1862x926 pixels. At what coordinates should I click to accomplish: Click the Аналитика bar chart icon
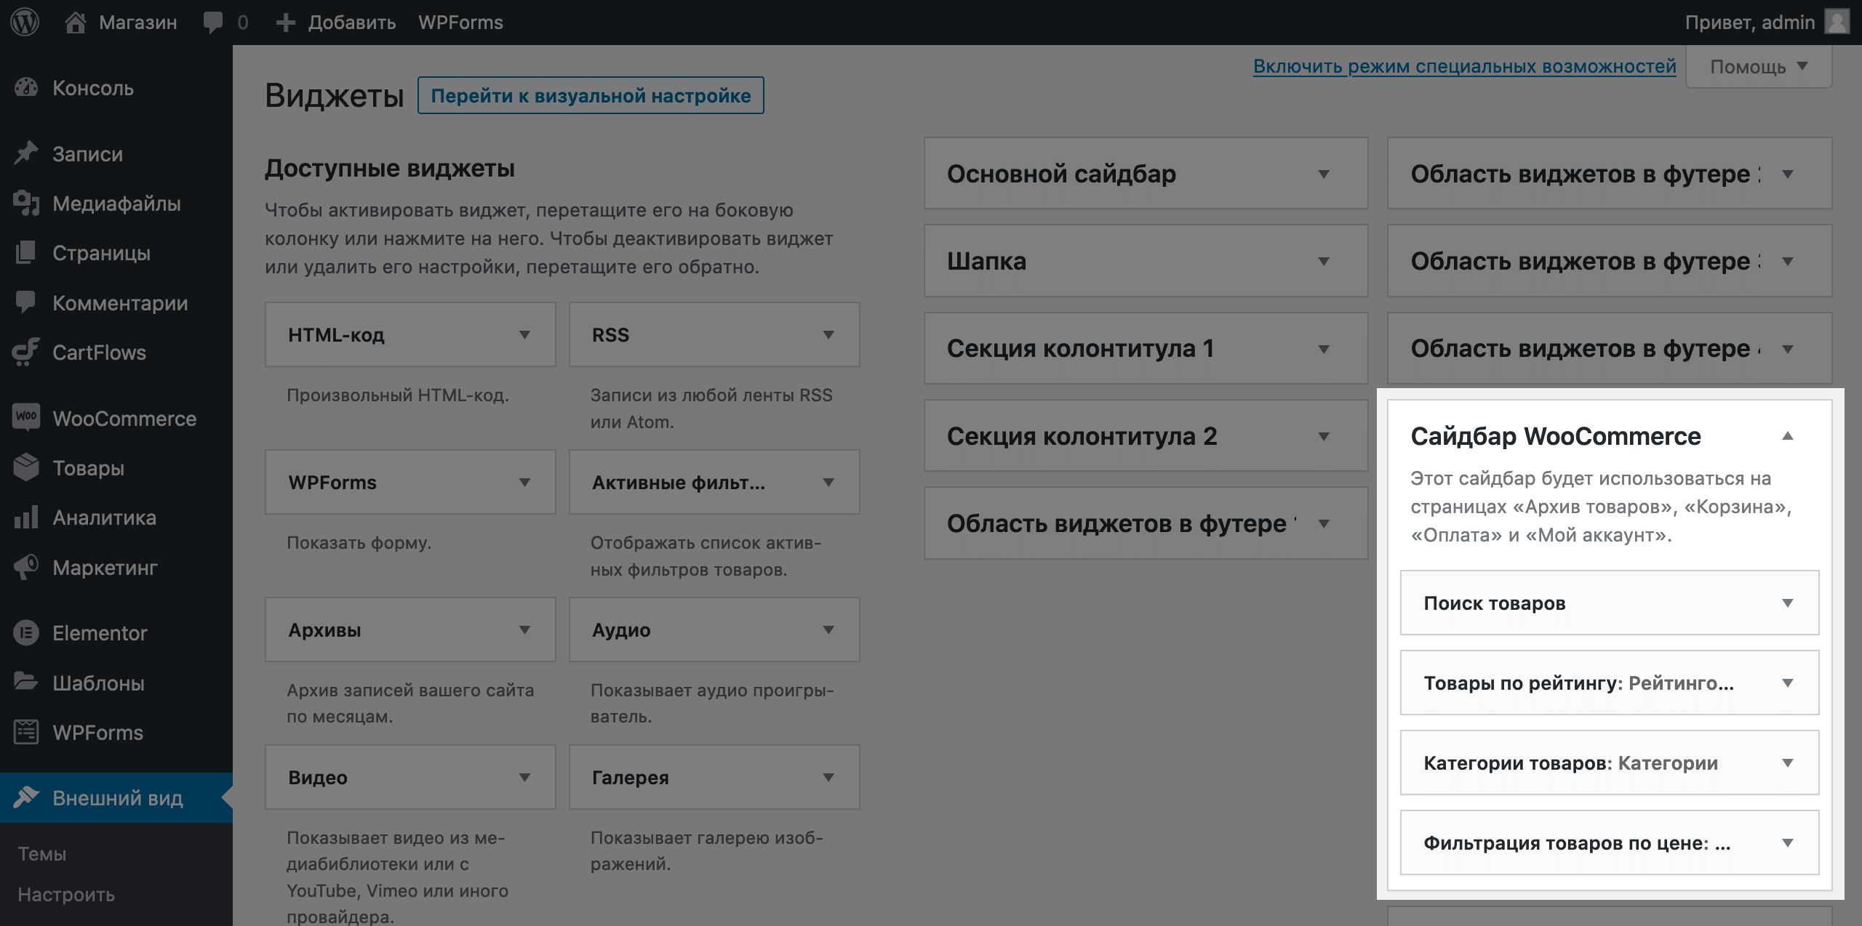[26, 517]
